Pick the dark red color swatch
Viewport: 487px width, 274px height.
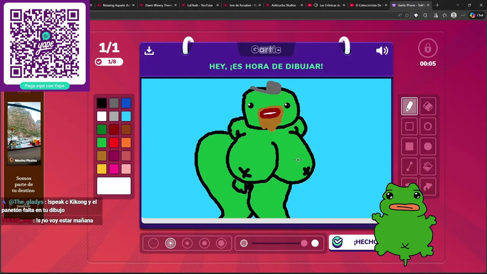[x=114, y=129]
